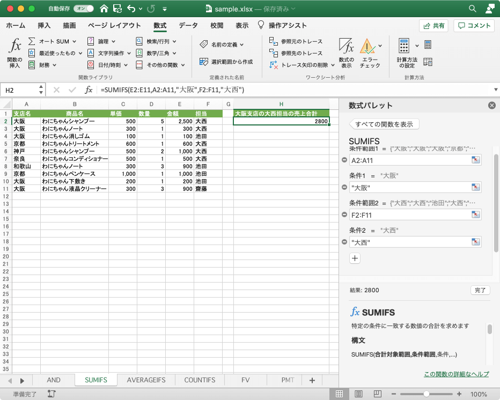Click Remove Arrows (トレース矢印の削除) icon
This screenshot has width=500, height=400.
[273, 65]
